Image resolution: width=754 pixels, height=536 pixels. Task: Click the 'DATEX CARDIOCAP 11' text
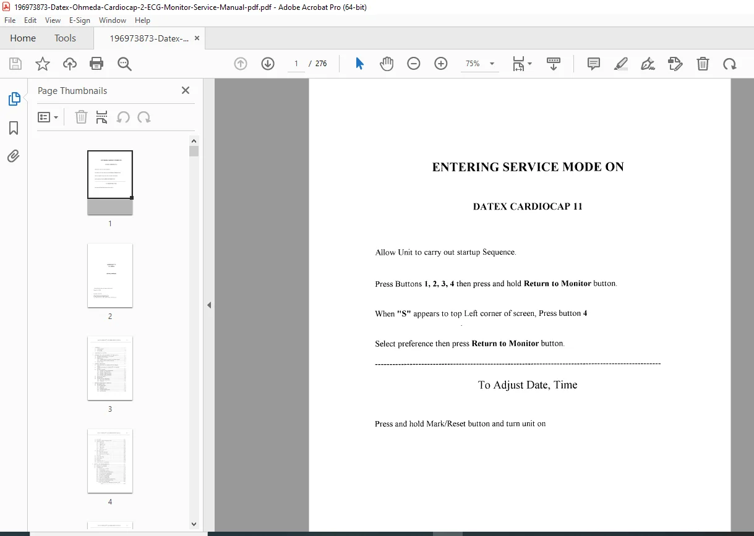(x=528, y=206)
